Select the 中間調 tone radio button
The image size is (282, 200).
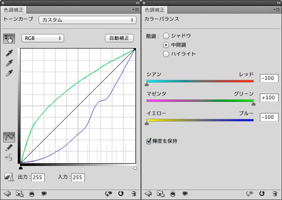pos(166,45)
